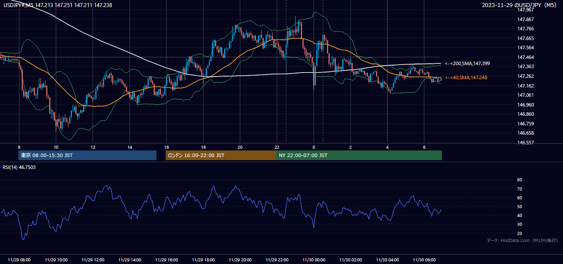Click price axis value 147.967
563x264 pixels.
(526, 10)
